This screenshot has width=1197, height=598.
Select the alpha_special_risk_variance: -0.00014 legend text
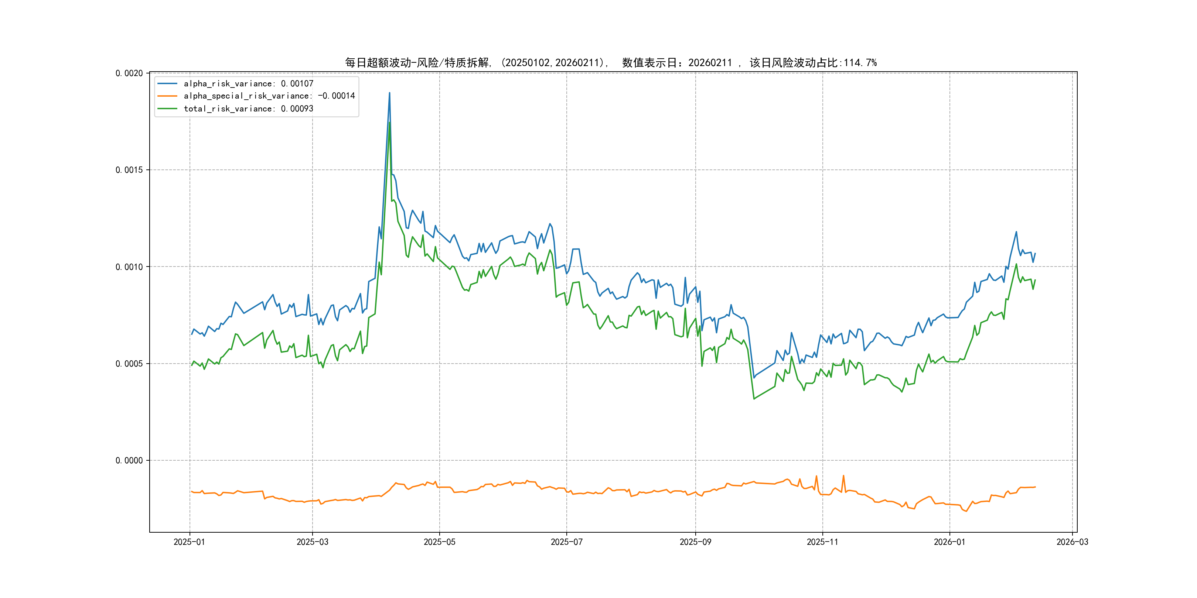(x=269, y=96)
